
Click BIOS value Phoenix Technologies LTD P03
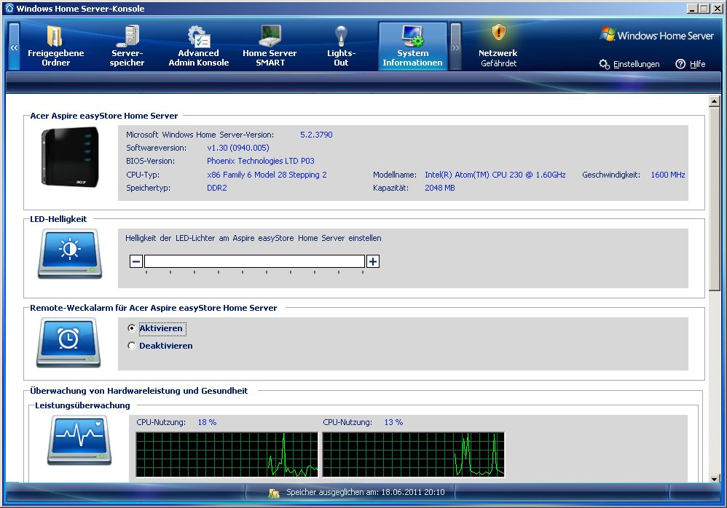[261, 161]
